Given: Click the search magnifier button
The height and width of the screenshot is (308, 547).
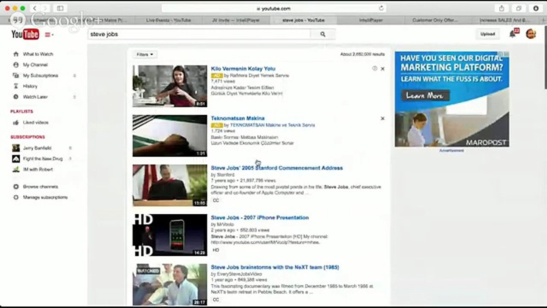Looking at the screenshot, I should click(323, 34).
